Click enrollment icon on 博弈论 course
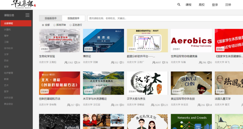The width and height of the screenshot is (243, 129). pos(112,62)
